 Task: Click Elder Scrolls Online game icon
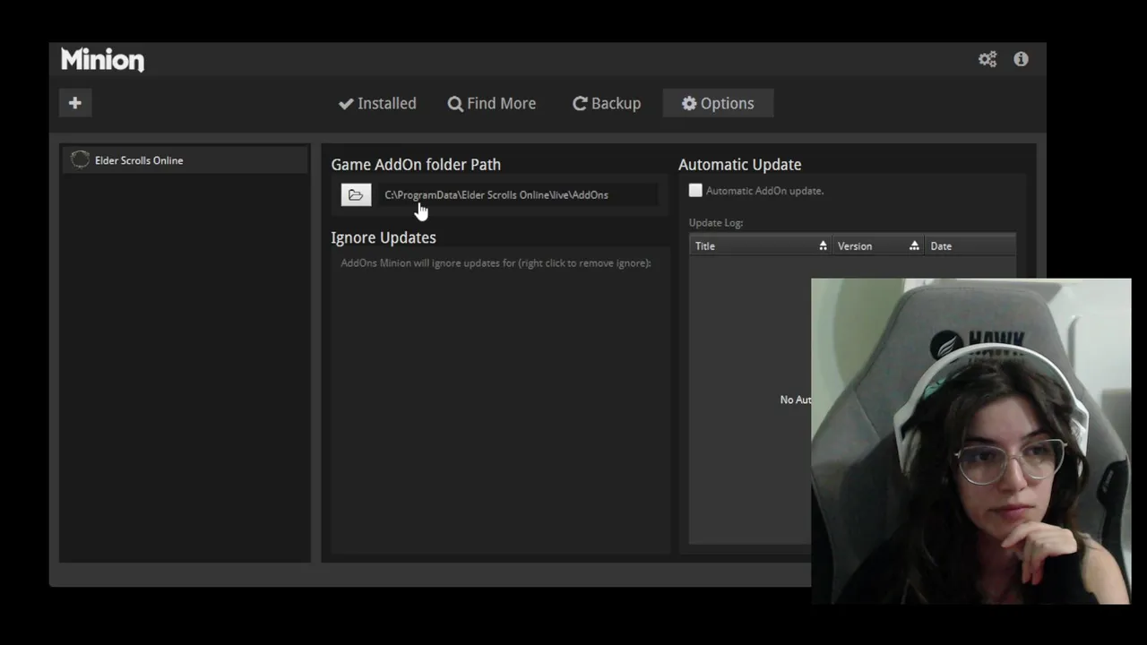80,160
